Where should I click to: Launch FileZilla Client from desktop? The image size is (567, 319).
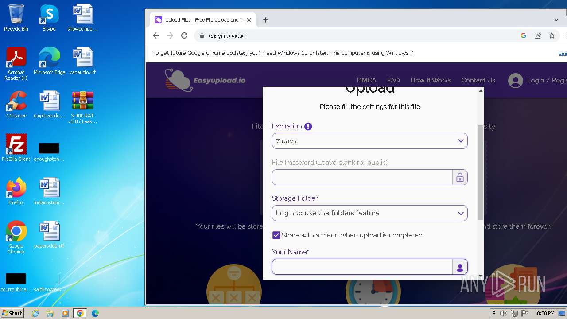[x=16, y=148]
